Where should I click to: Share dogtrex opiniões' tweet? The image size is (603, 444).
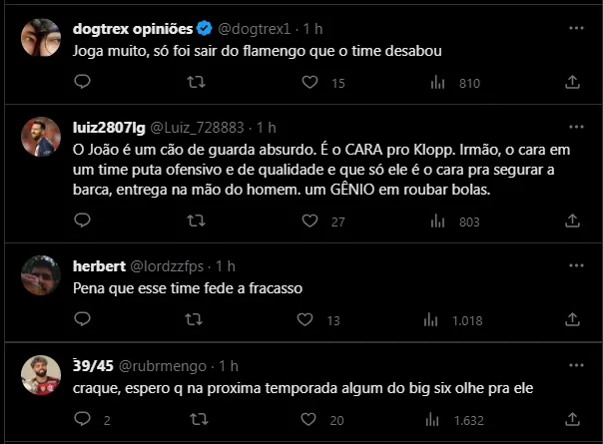(x=574, y=84)
